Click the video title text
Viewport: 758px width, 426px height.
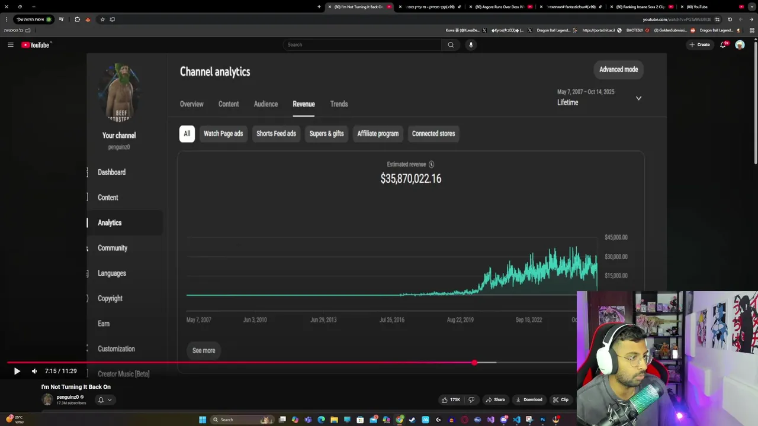coord(76,387)
